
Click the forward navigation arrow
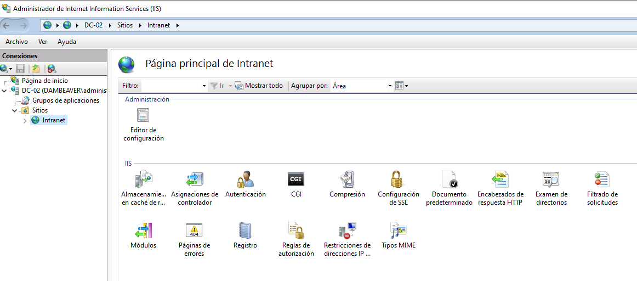tap(24, 25)
